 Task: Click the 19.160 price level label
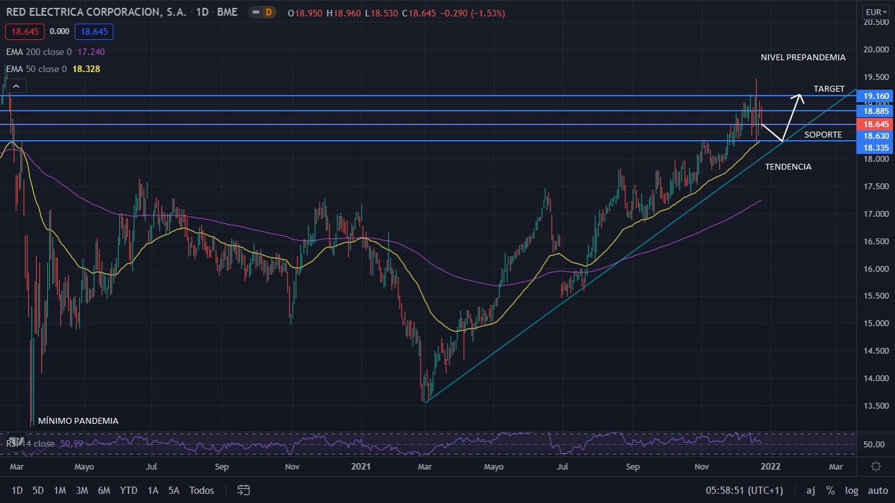(x=876, y=96)
